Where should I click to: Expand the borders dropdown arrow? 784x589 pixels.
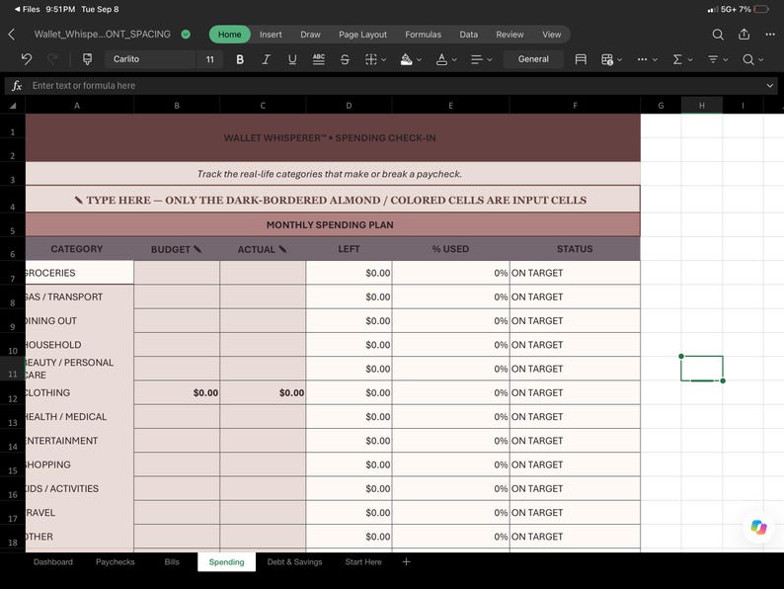coord(383,59)
